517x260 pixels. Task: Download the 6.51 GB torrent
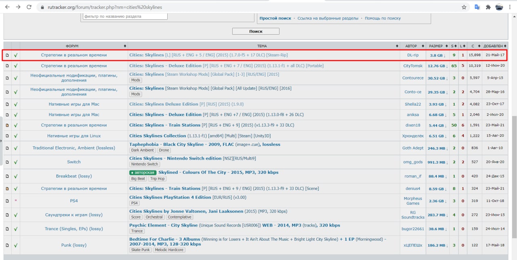(x=437, y=136)
